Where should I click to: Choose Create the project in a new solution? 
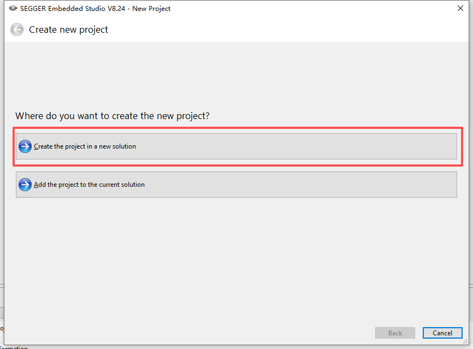click(x=85, y=146)
